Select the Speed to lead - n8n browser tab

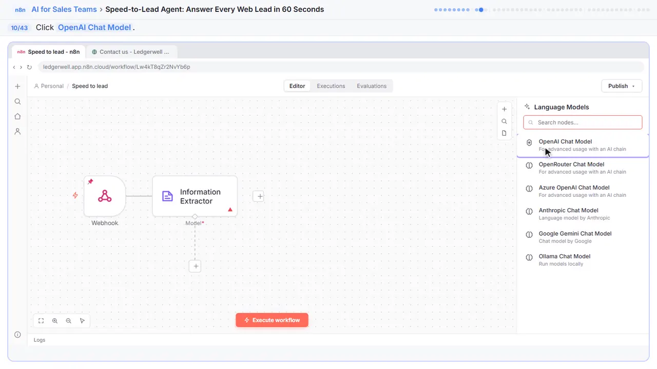(48, 52)
